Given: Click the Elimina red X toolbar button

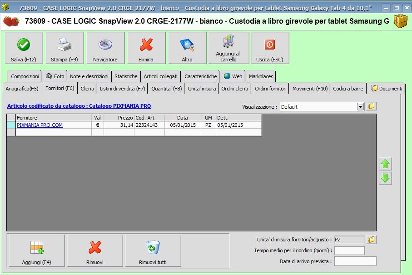Looking at the screenshot, I should pyautogui.click(x=146, y=48).
